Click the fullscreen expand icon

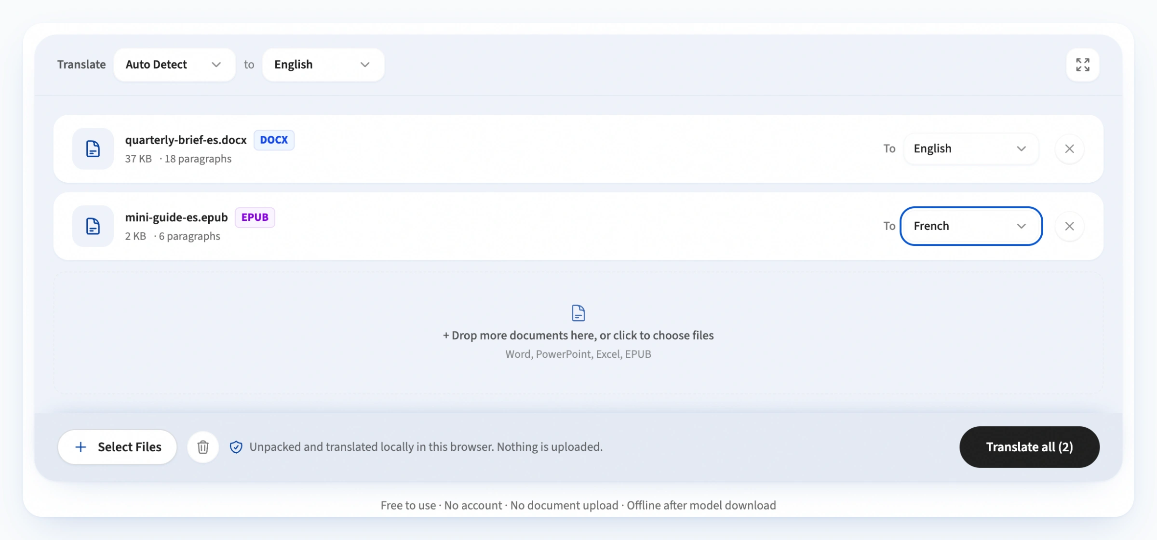[1082, 65]
